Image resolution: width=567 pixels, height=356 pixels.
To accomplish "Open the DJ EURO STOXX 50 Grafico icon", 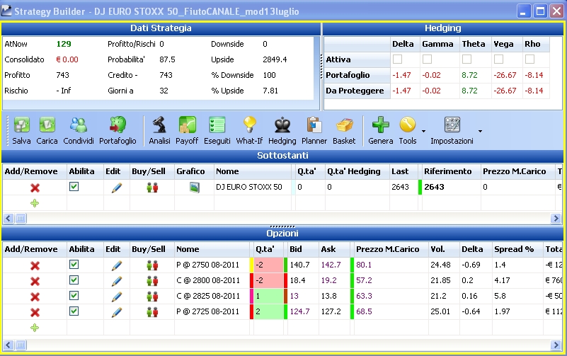I will [194, 188].
